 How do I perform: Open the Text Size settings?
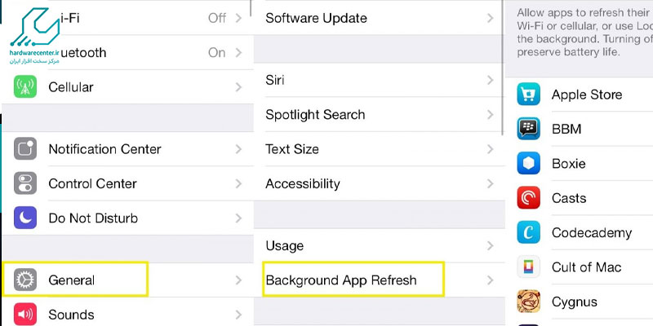coord(292,149)
